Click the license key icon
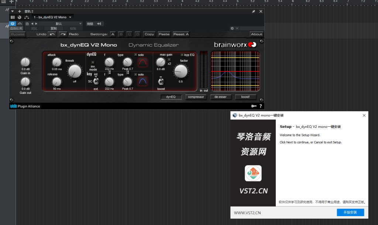The height and width of the screenshot is (225, 378). tap(254, 106)
